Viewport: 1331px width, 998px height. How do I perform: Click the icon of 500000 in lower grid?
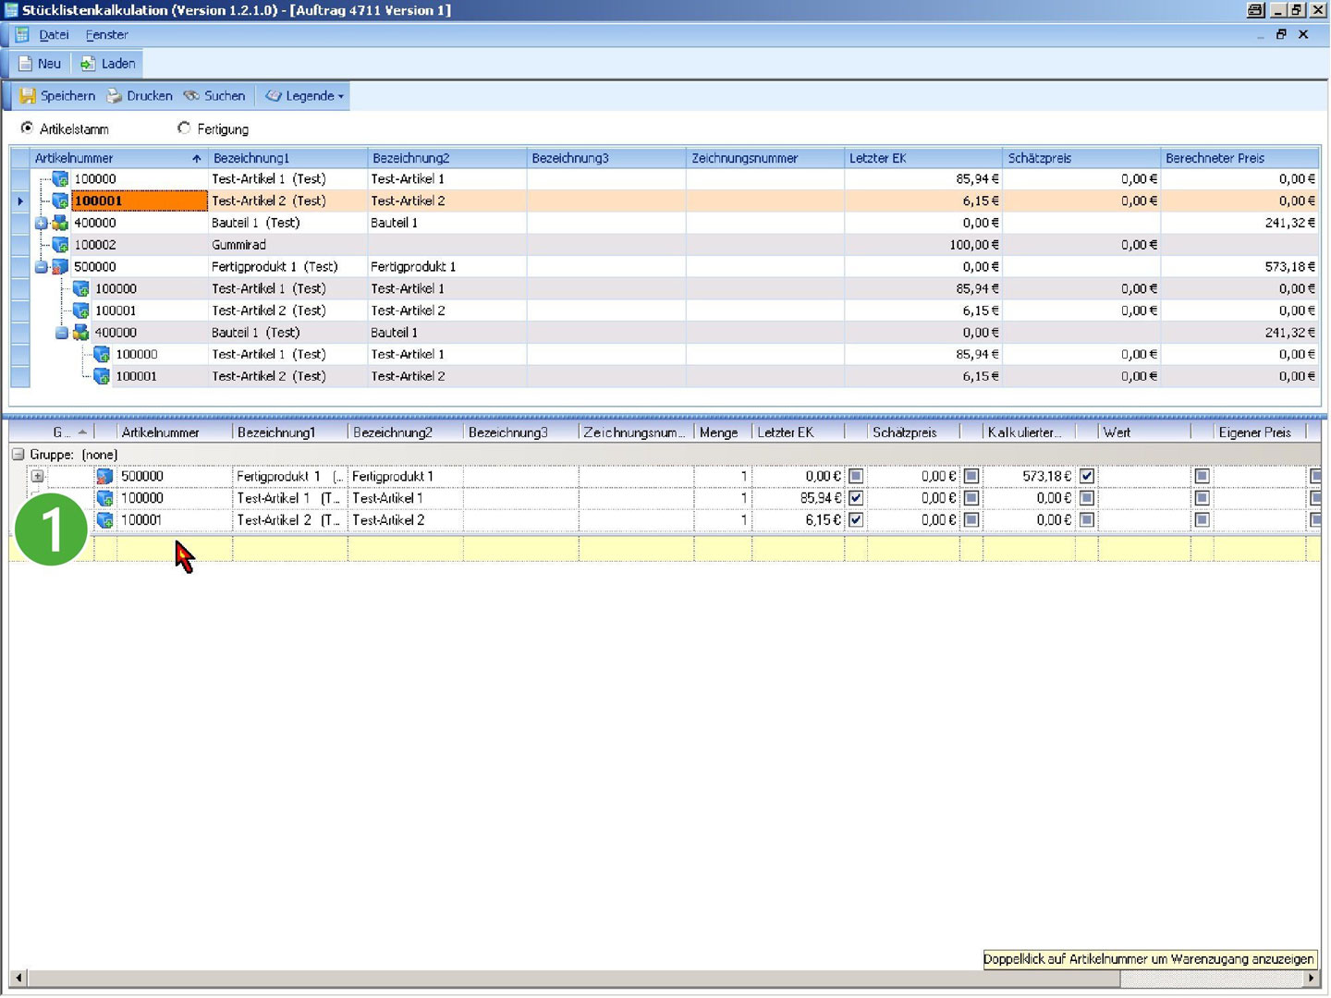(105, 477)
